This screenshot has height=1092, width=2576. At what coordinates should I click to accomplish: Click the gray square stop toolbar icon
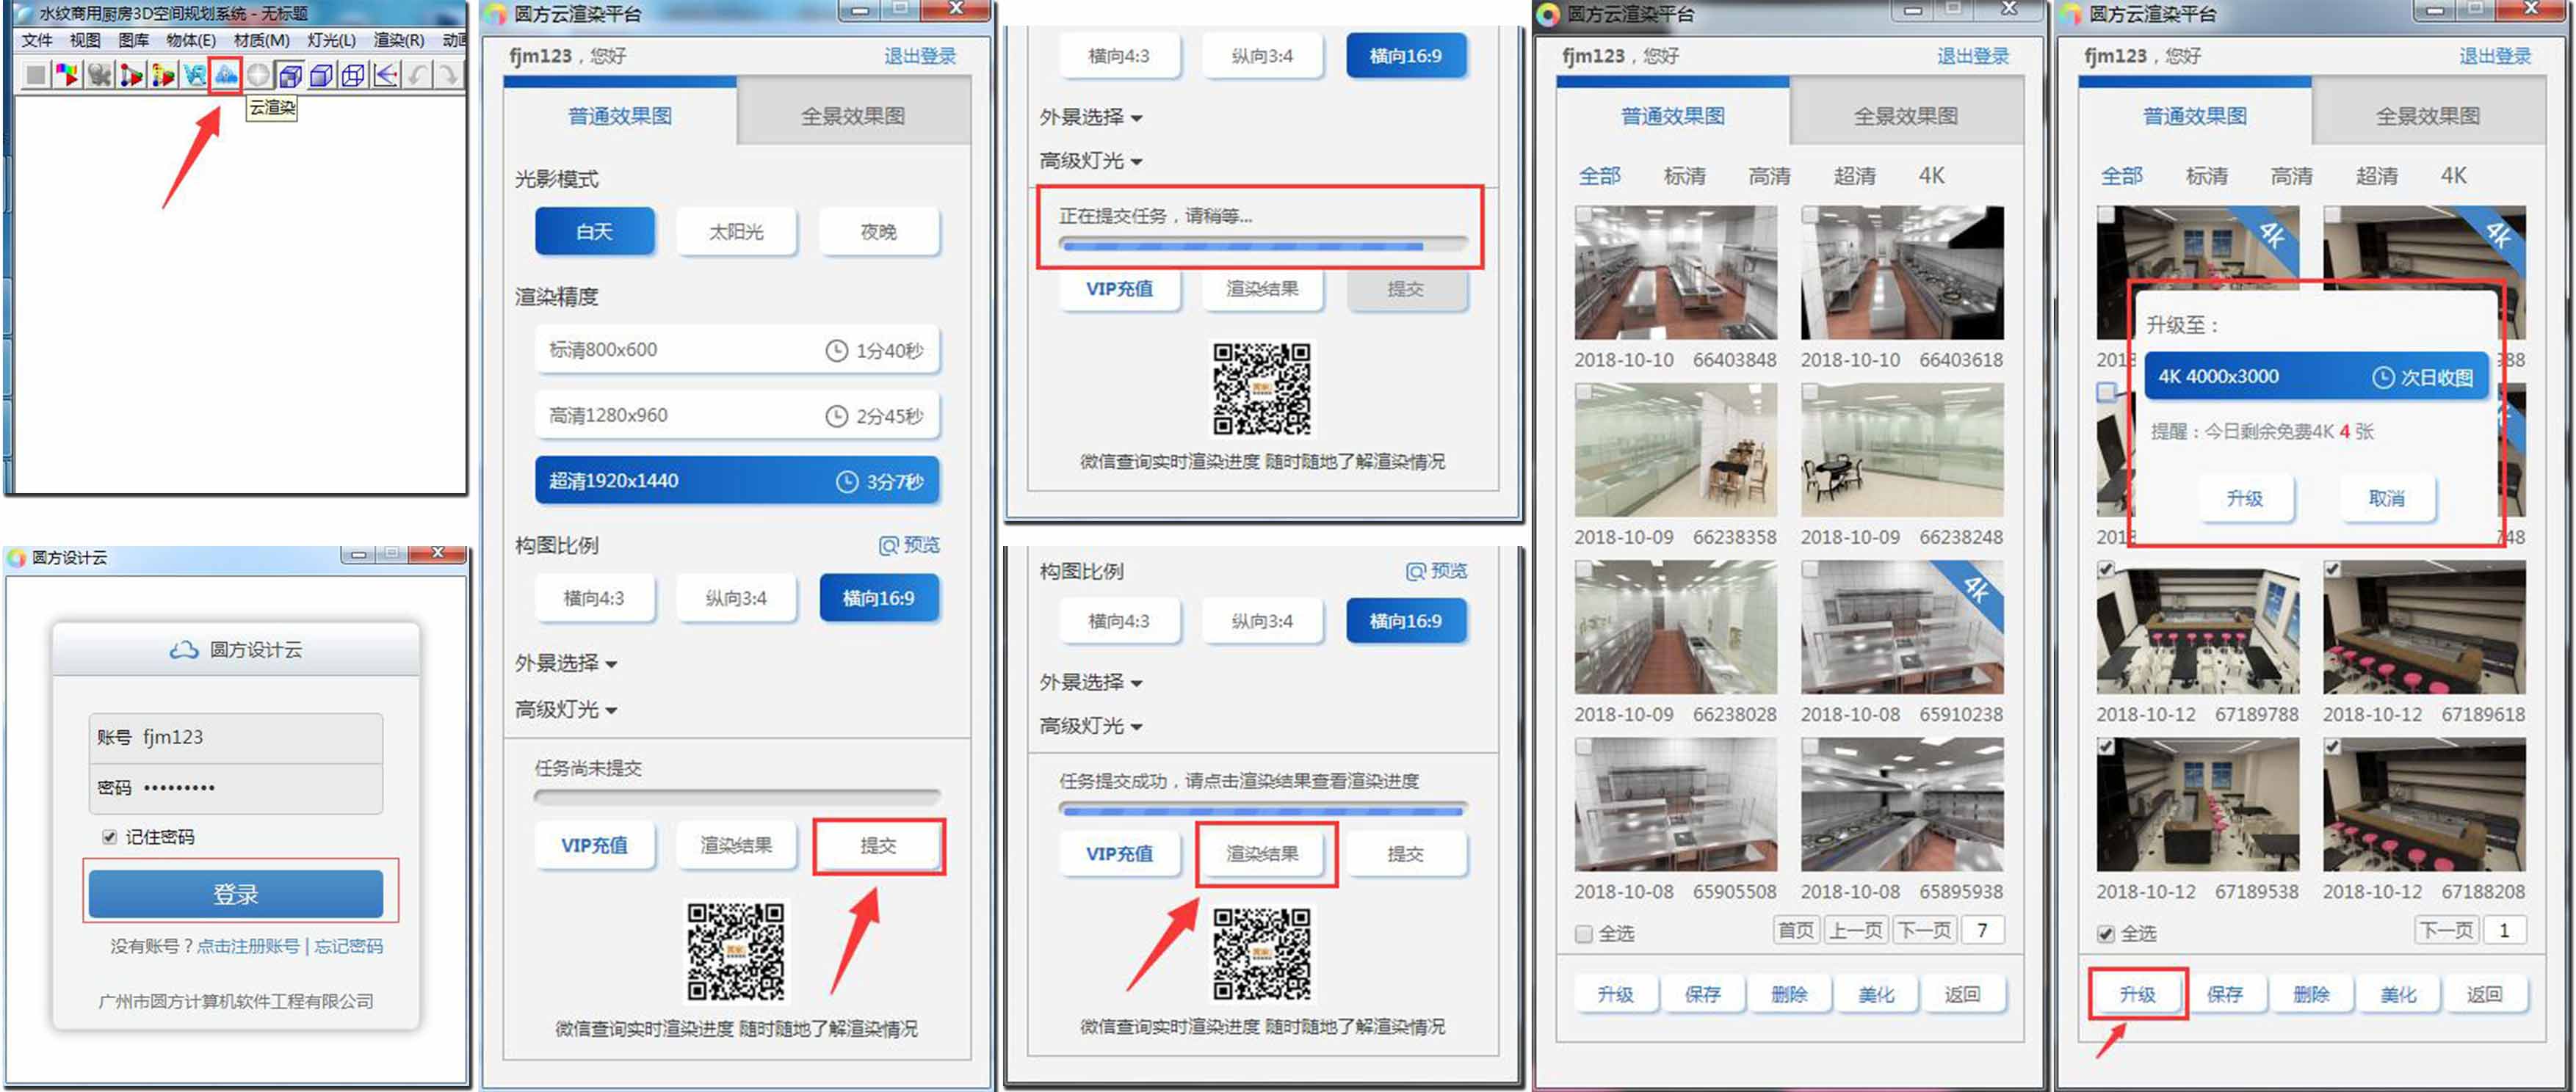(x=35, y=75)
